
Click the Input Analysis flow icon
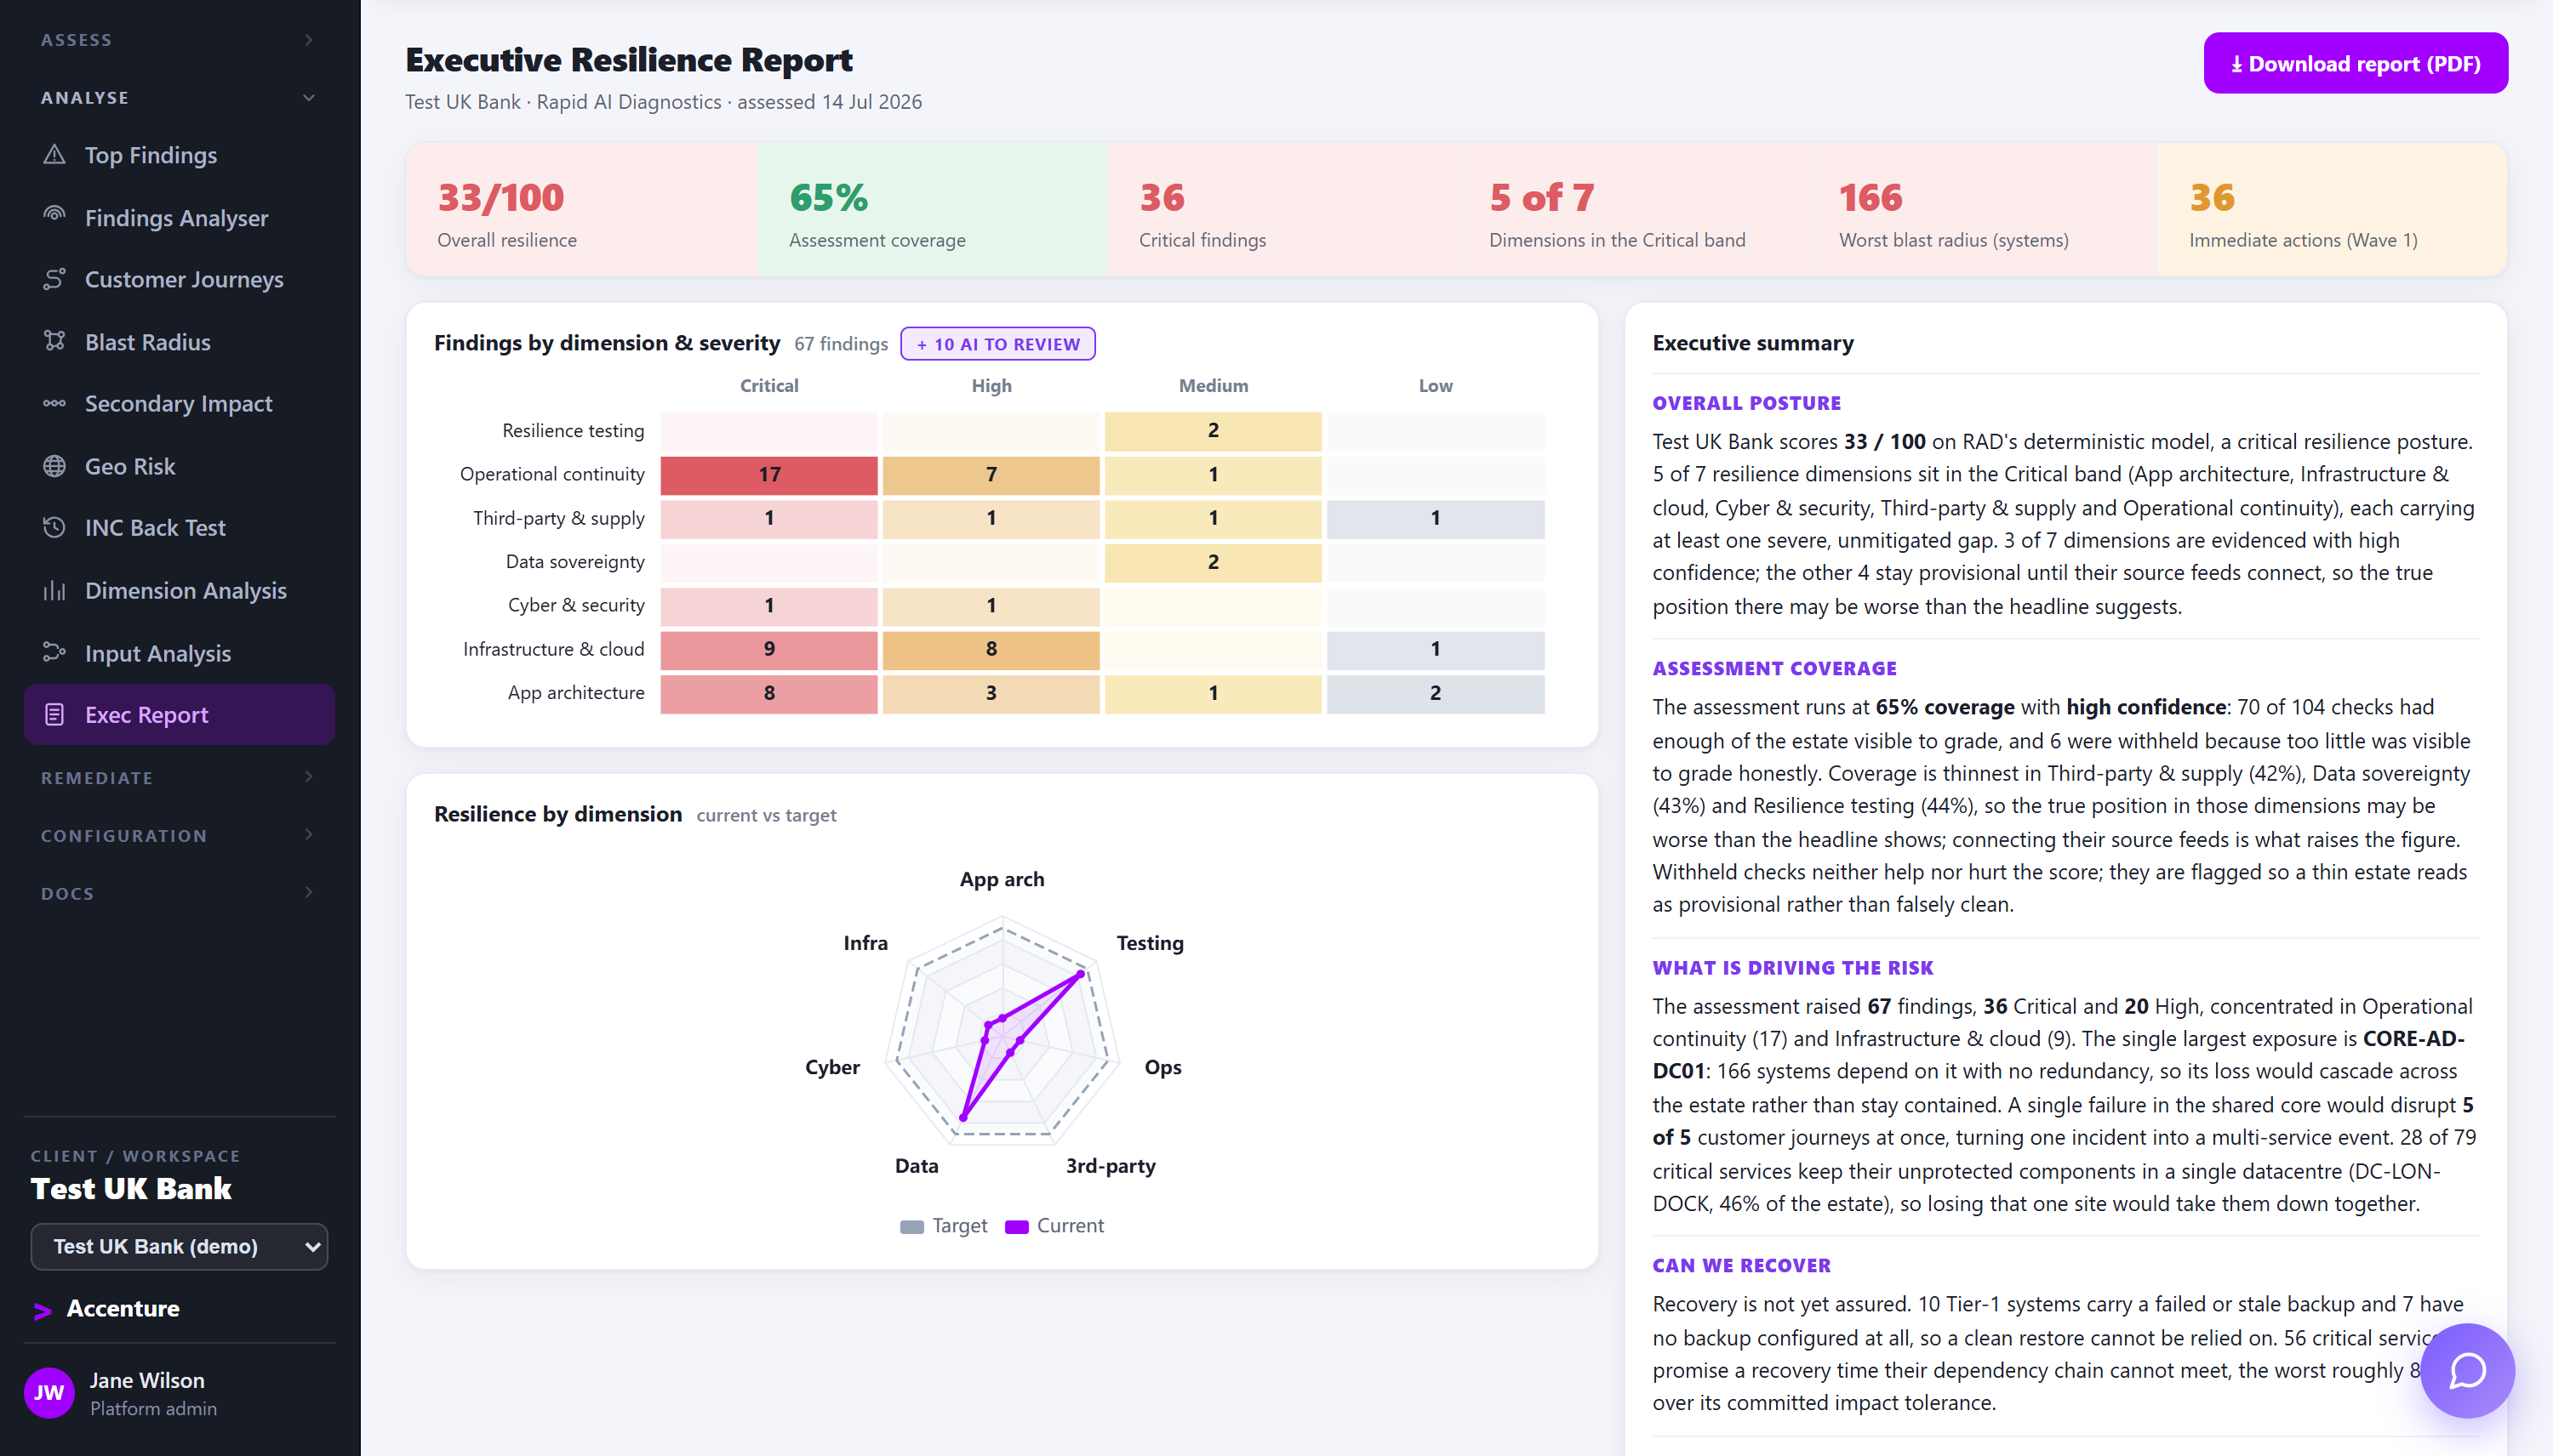point(54,653)
